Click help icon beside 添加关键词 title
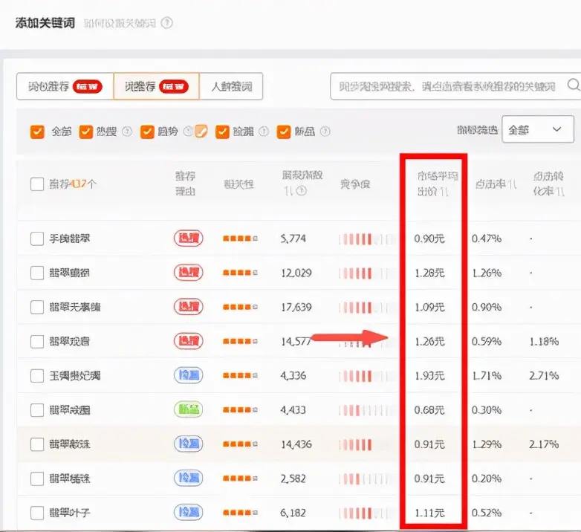 [x=166, y=22]
